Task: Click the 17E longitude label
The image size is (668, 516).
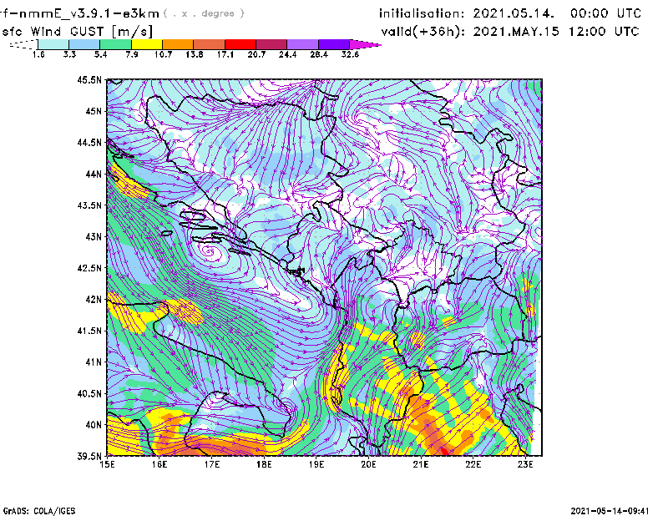Action: pyautogui.click(x=212, y=464)
